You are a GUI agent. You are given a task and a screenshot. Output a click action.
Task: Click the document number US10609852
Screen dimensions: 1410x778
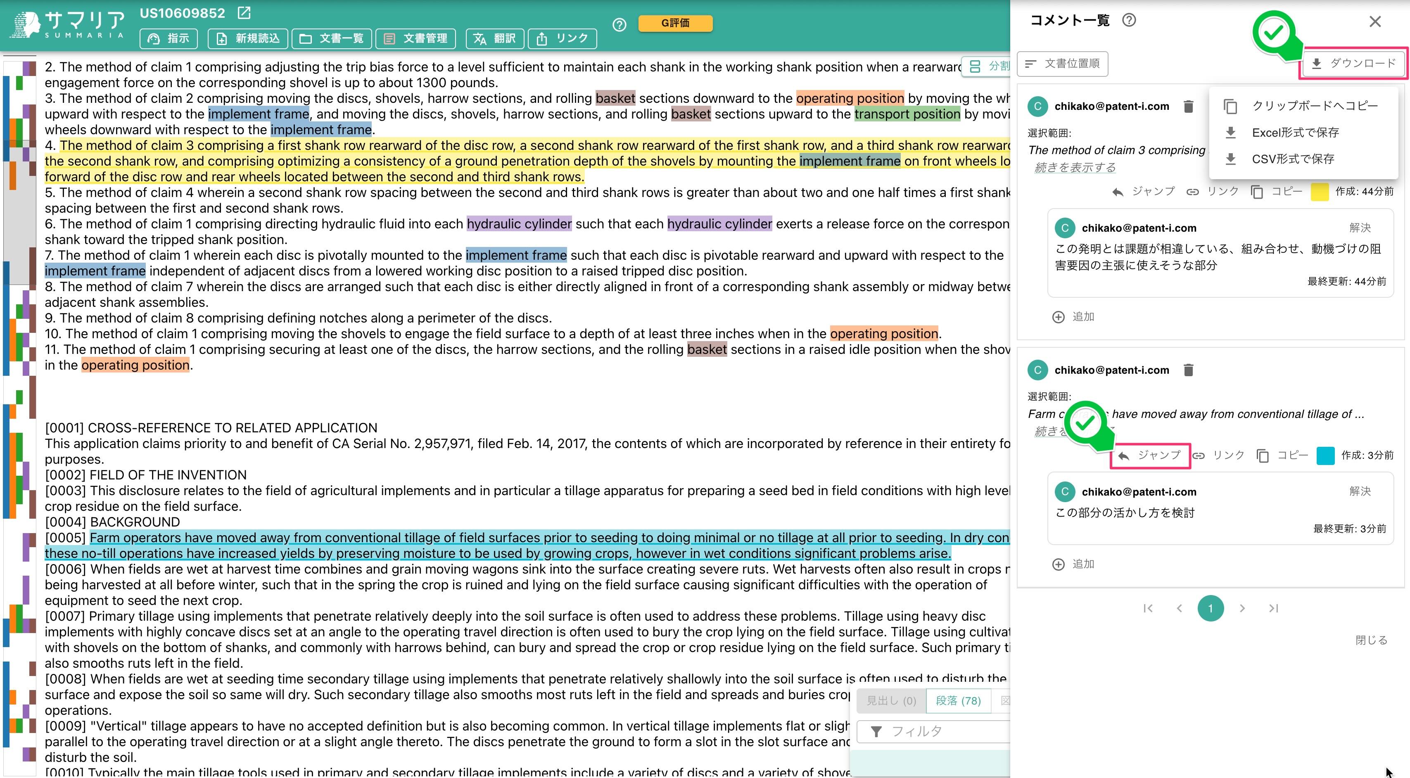click(182, 12)
